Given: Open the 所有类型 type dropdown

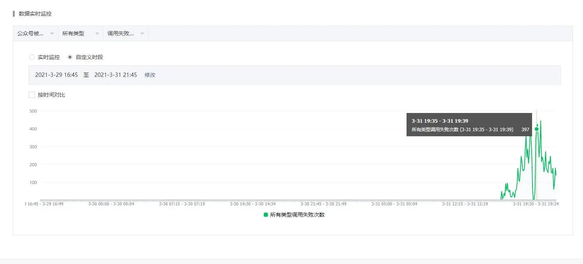Looking at the screenshot, I should coord(80,33).
